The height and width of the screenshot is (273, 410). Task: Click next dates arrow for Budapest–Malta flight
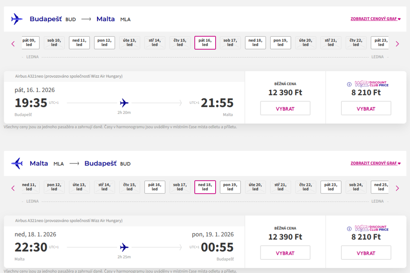397,44
